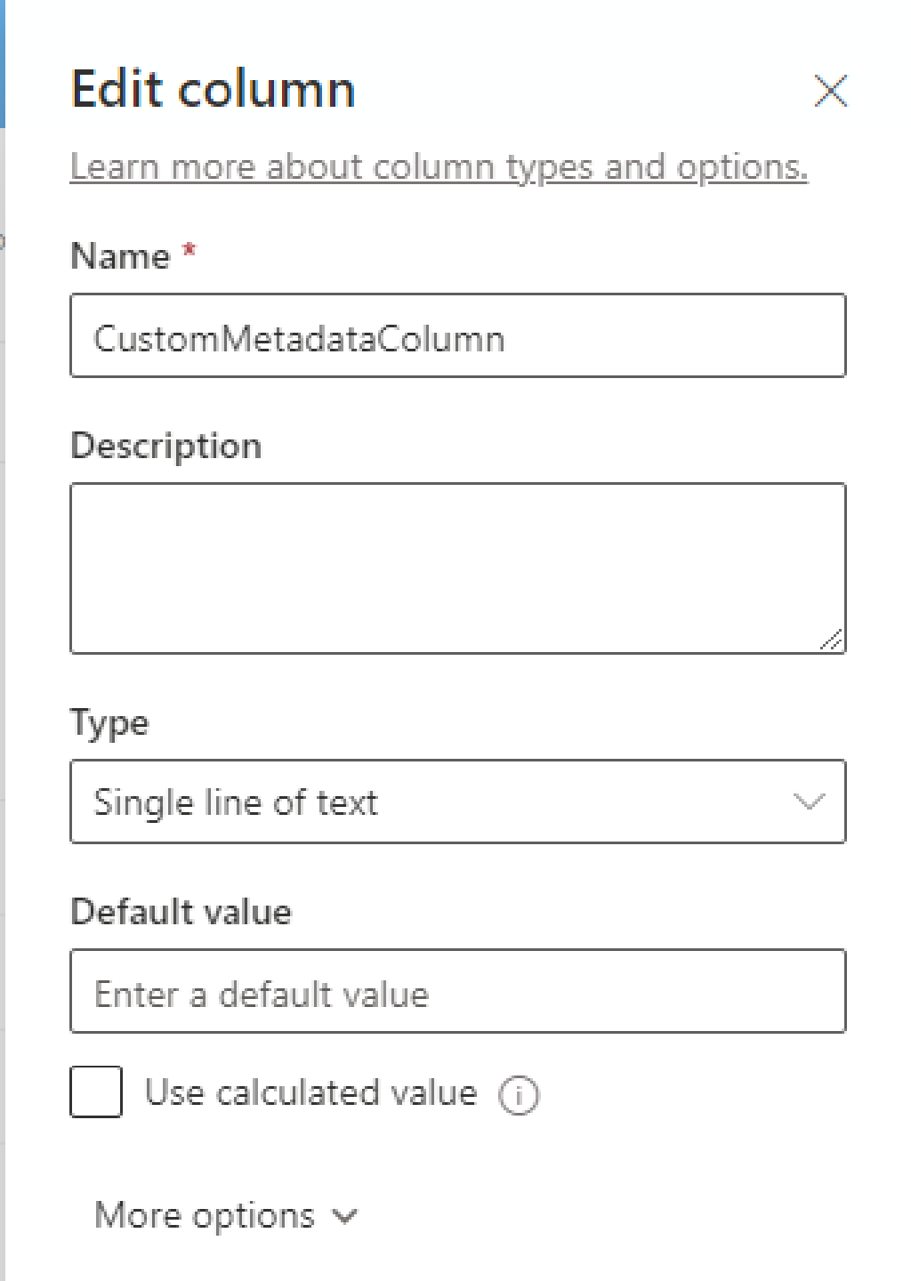Open the info tooltip beside Use calculated value
This screenshot has width=911, height=1281.
tap(519, 1094)
